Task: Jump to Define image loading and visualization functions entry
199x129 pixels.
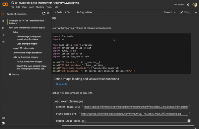Action: click(x=29, y=38)
